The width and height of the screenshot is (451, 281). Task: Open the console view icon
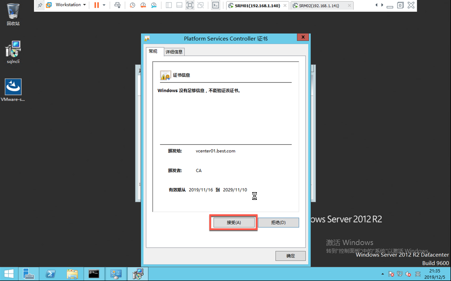216,5
